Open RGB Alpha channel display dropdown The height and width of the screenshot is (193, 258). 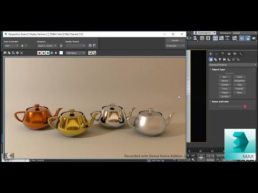point(75,53)
